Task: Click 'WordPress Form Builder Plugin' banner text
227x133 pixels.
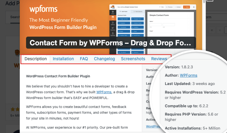Action: click(x=63, y=27)
